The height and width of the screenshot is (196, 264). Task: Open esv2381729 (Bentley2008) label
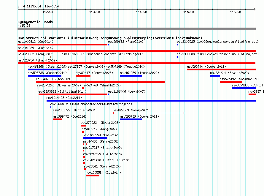point(74,110)
